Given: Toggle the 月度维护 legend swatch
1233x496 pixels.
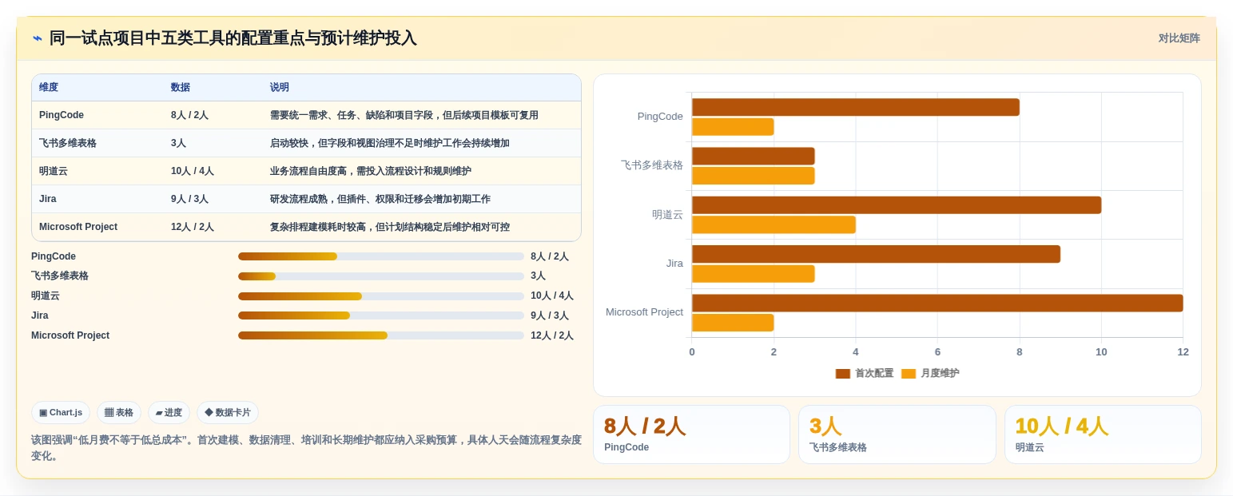Looking at the screenshot, I should point(909,374).
